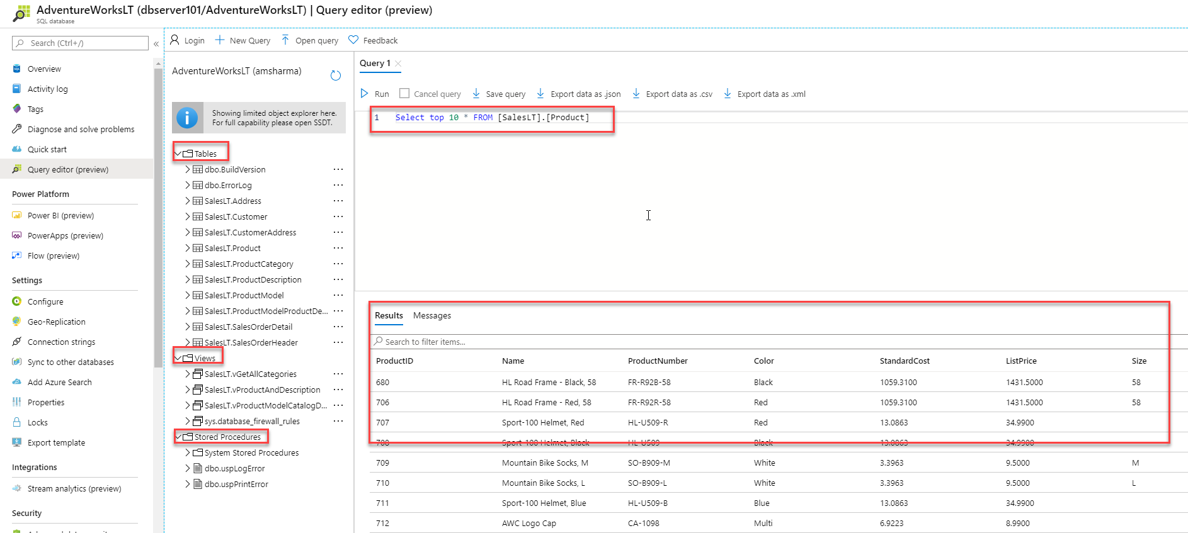Click the Geo-Replication globe icon
The height and width of the screenshot is (533, 1188).
[17, 322]
